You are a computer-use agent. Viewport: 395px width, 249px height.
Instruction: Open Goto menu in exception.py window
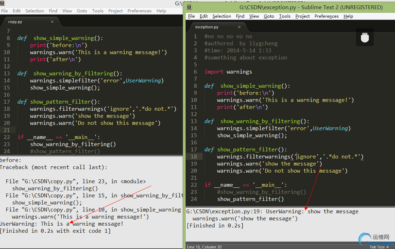pyautogui.click(x=269, y=16)
